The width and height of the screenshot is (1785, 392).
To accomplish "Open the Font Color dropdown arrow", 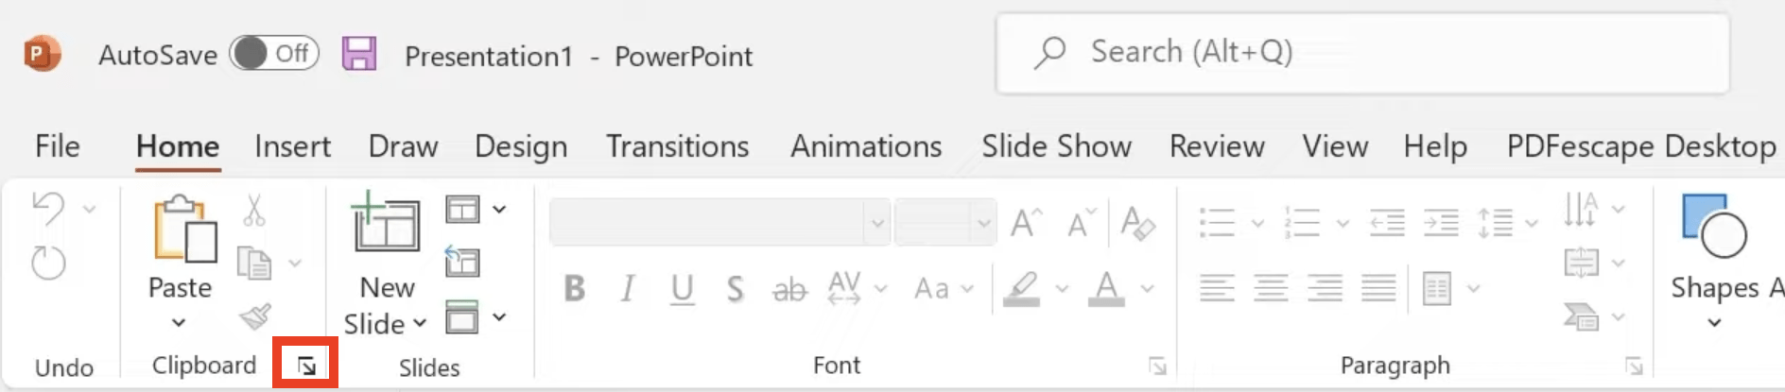I will [1148, 289].
